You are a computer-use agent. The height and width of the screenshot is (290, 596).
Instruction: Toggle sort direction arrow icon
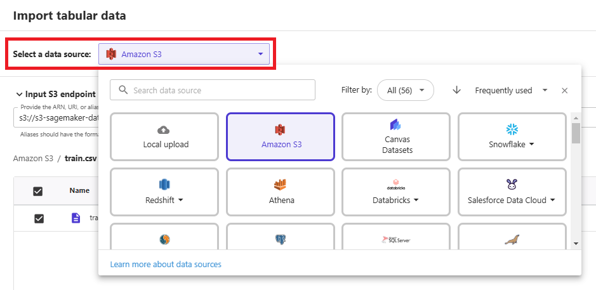456,90
